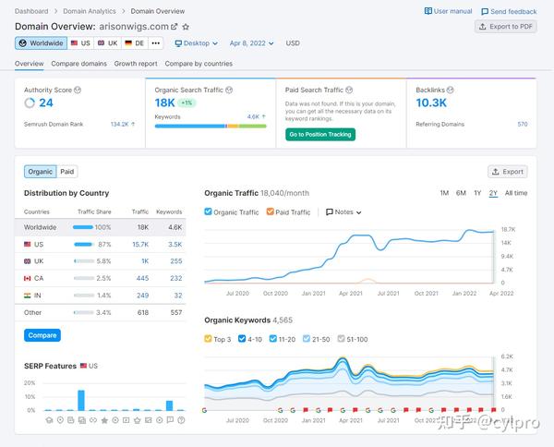Toggle the 11-20 positions checkbox

pos(273,339)
